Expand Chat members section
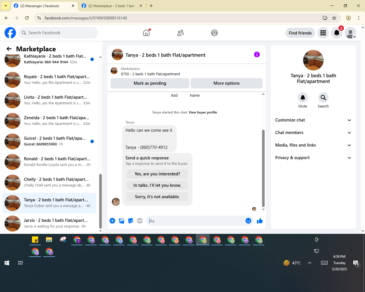 pyautogui.click(x=313, y=133)
